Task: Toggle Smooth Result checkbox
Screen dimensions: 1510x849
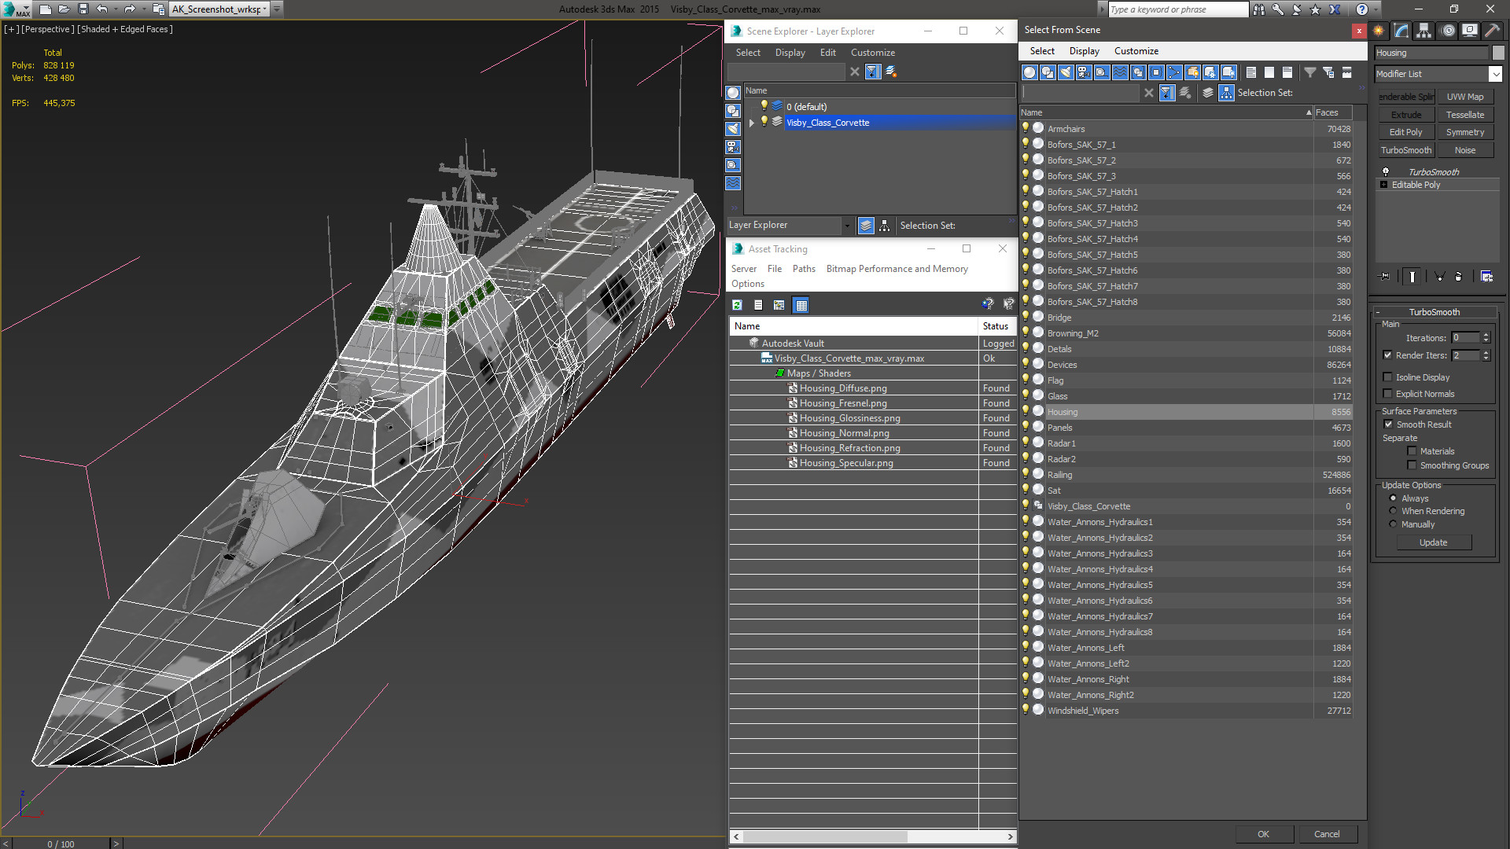Action: coord(1388,424)
